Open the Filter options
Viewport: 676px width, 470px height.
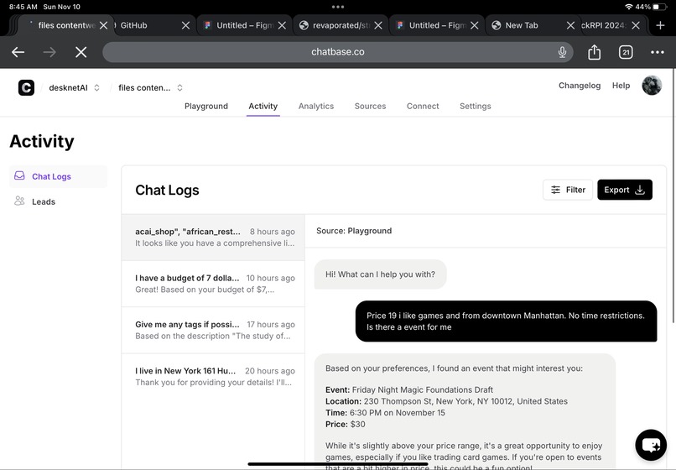(568, 190)
